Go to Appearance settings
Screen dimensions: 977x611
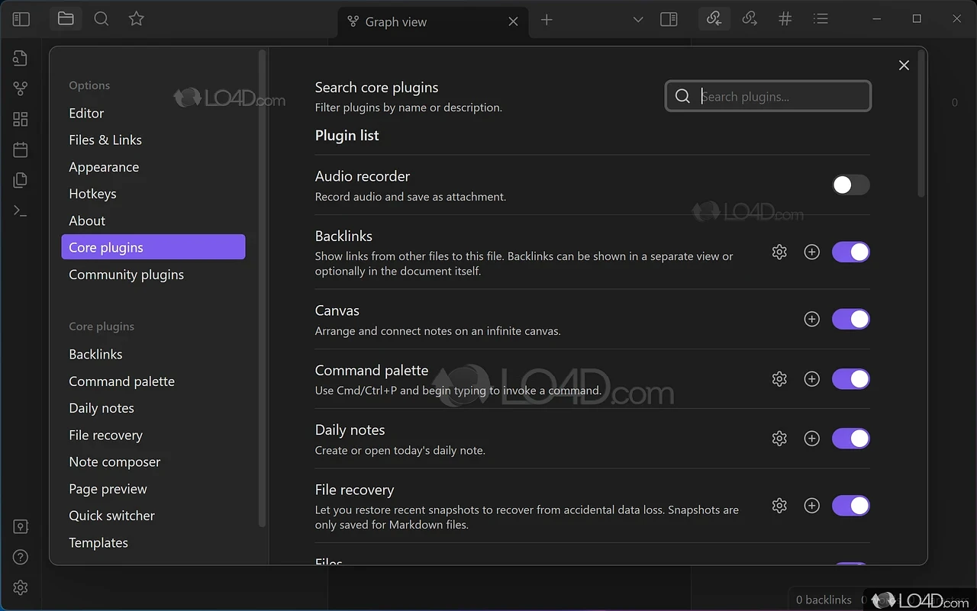[104, 167]
